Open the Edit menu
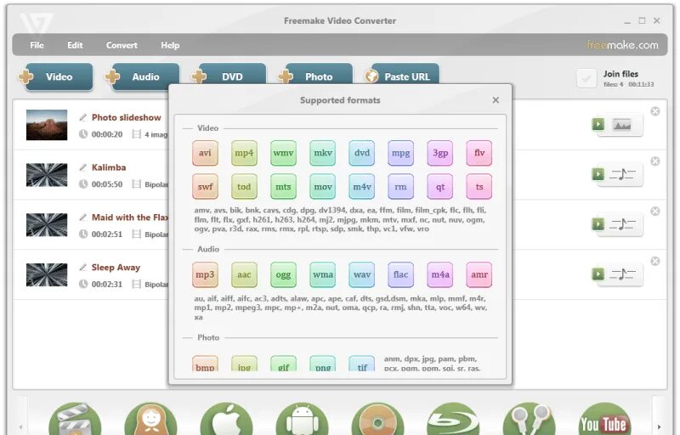 click(75, 45)
